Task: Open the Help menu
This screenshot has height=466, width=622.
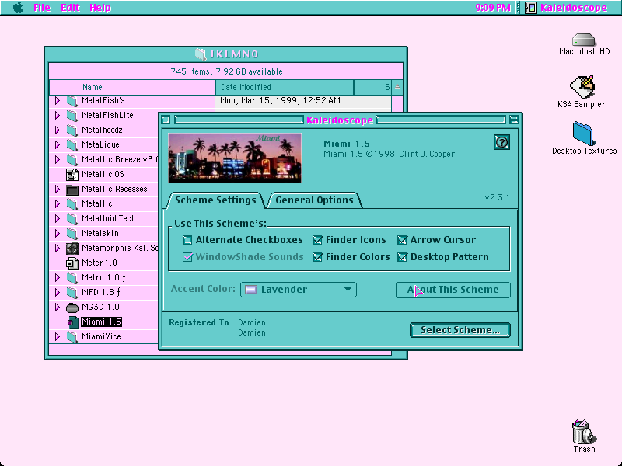Action: coord(100,8)
